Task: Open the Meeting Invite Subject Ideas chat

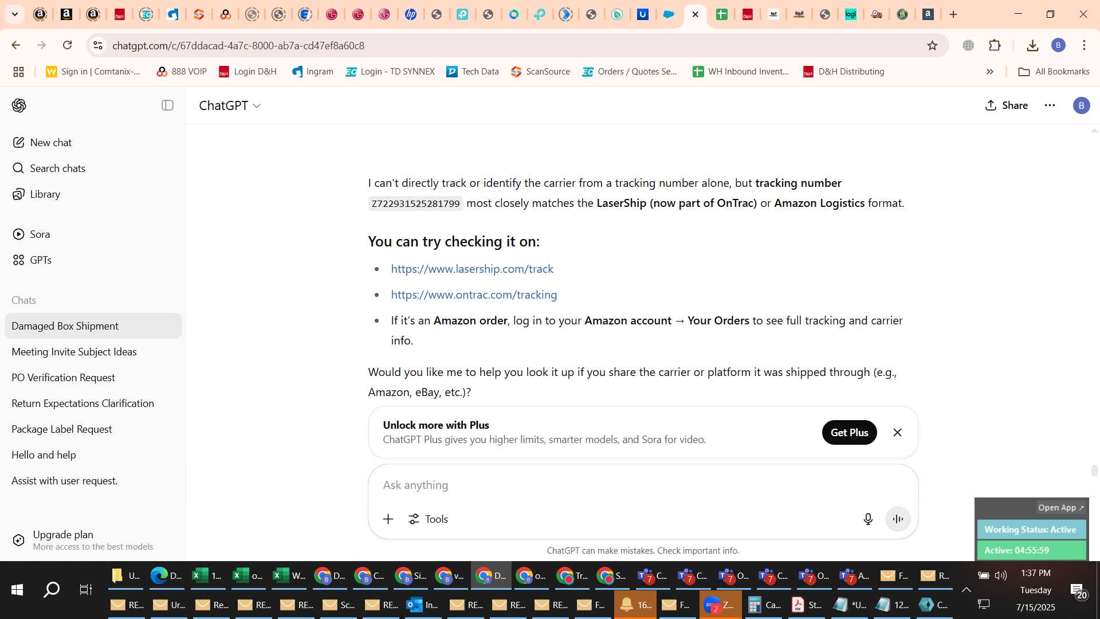Action: [93, 351]
